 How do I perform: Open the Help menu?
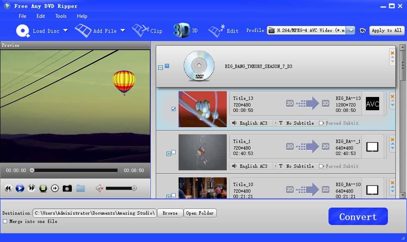(x=82, y=16)
